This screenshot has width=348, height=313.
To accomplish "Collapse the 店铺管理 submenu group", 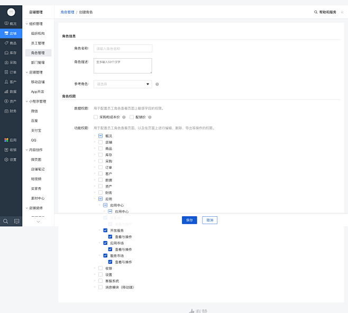I will 27,72.
